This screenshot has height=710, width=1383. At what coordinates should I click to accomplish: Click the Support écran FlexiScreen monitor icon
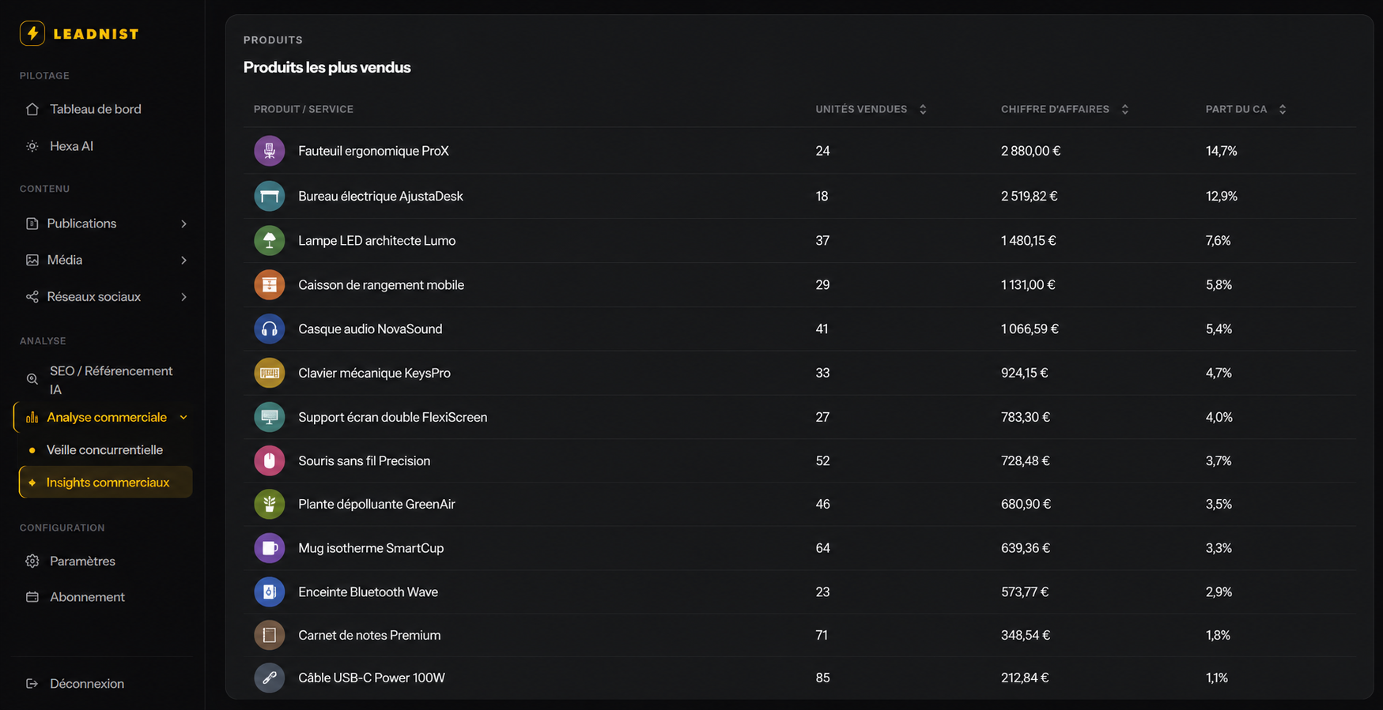[270, 417]
